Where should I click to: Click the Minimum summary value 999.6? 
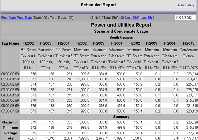click(85, 127)
